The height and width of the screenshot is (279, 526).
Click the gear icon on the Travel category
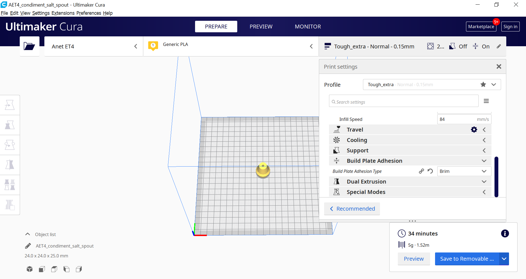click(x=474, y=130)
